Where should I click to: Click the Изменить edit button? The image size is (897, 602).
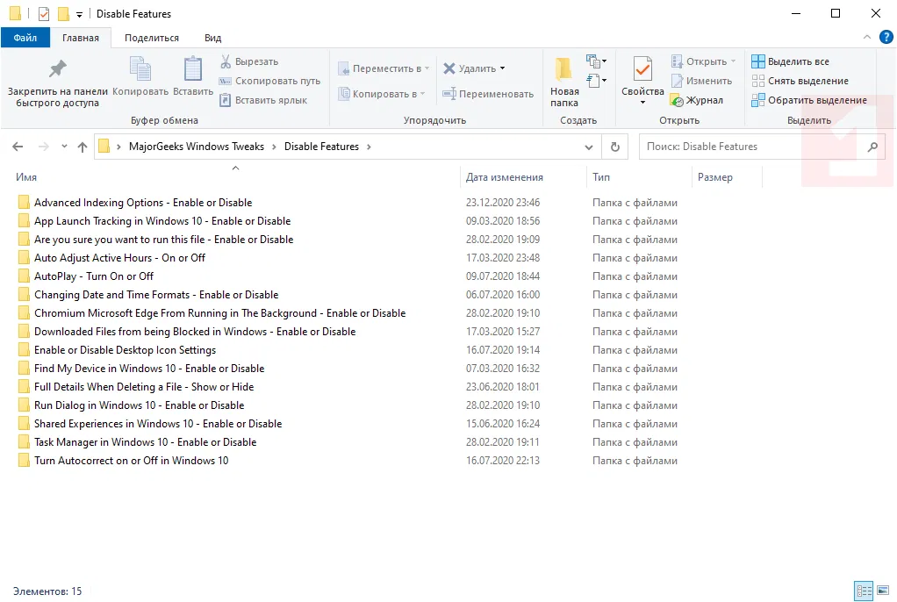pos(701,81)
